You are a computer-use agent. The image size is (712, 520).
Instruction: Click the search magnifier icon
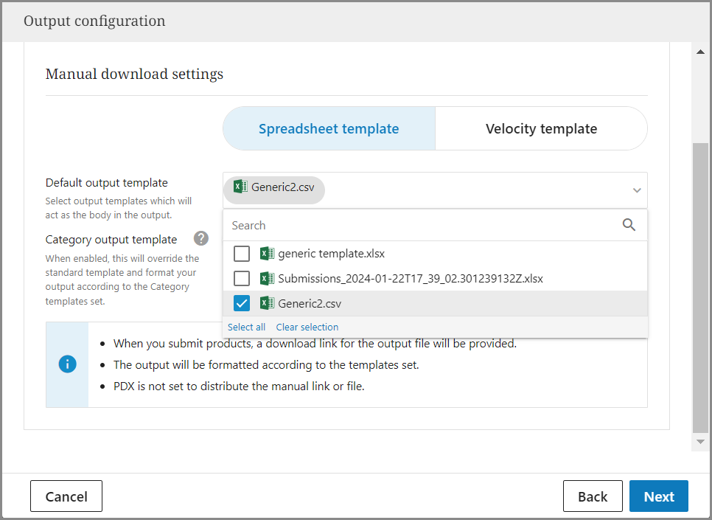point(629,225)
